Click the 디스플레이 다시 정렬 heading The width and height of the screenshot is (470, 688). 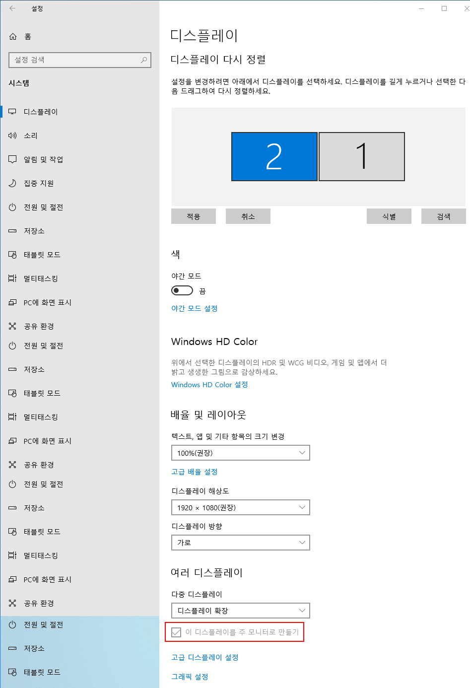point(218,60)
